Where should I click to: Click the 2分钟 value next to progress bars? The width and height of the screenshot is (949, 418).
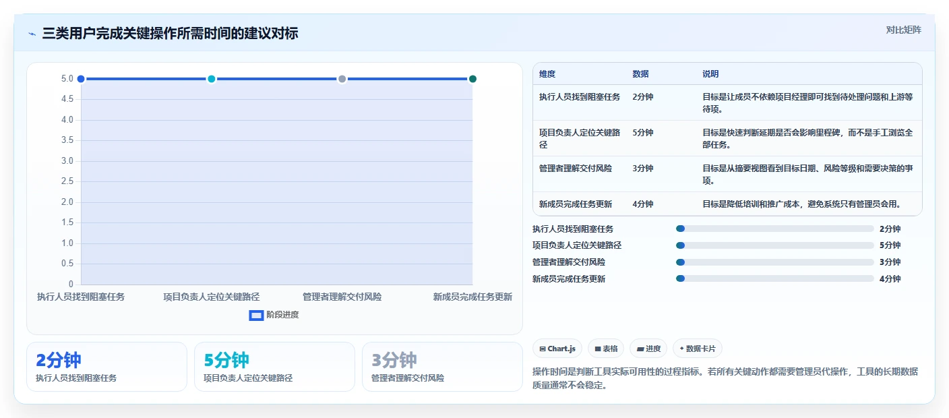[890, 229]
